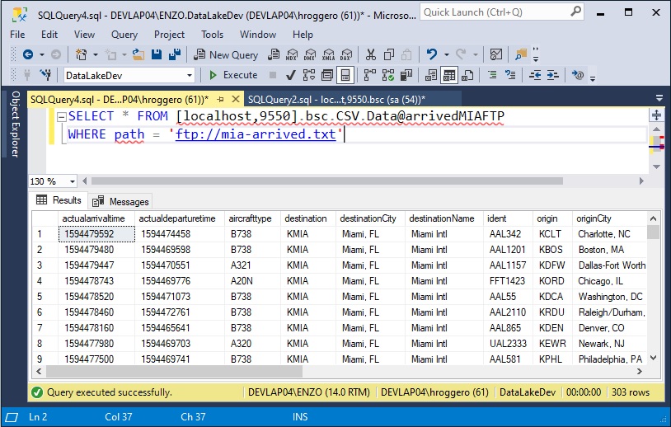This screenshot has width=671, height=427.
Task: Click the Execute button
Action: 233,75
